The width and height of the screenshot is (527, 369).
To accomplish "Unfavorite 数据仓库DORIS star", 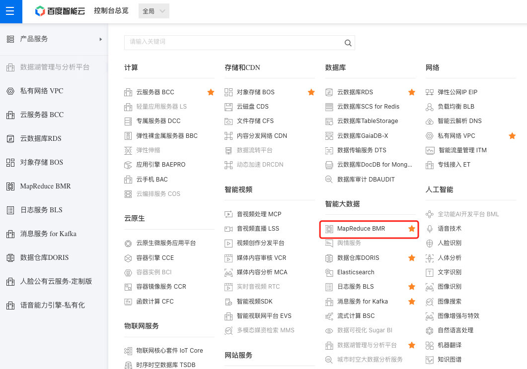I will click(412, 257).
